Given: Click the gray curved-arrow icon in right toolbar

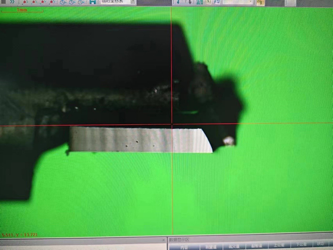Looking at the screenshot, I should point(190,2).
